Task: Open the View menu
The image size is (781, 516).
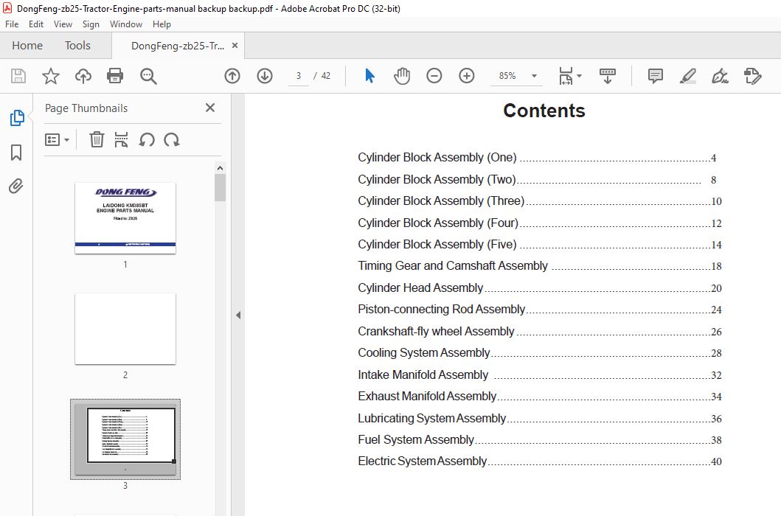Action: [63, 24]
